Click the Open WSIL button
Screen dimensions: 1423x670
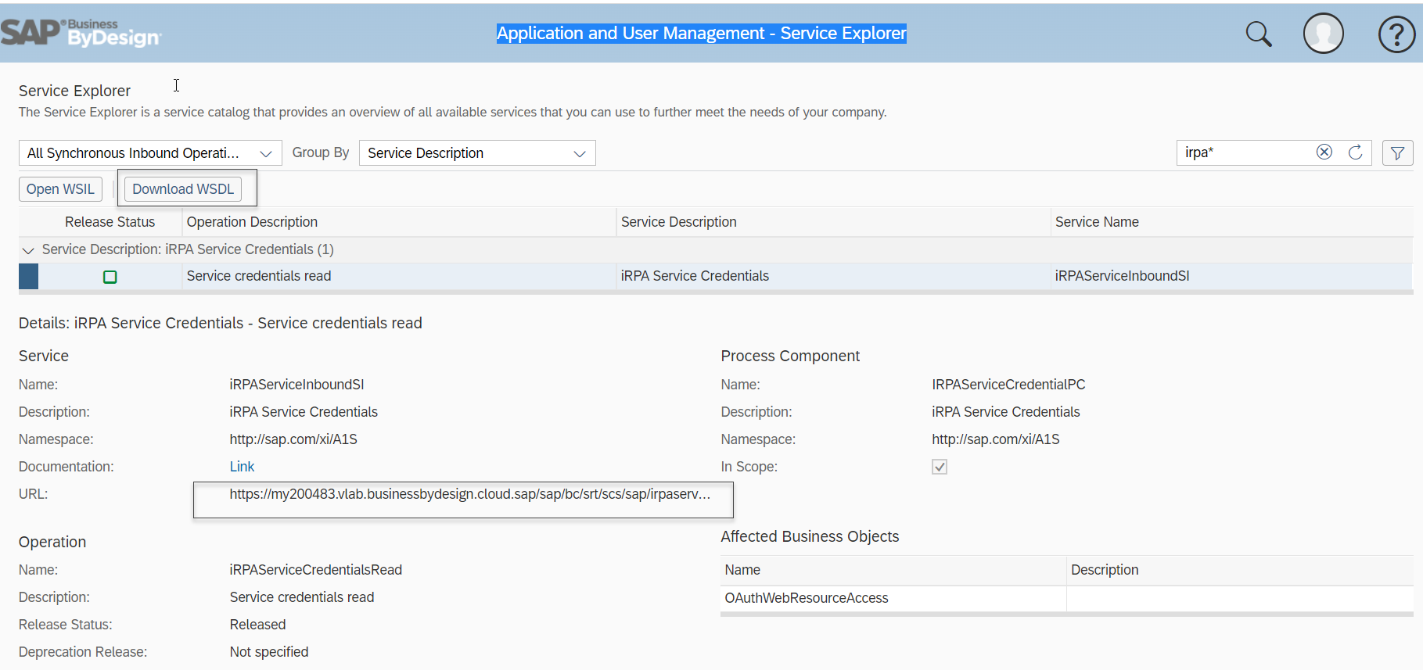60,189
